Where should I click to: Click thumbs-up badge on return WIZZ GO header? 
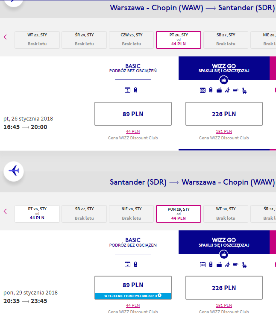(x=223, y=254)
